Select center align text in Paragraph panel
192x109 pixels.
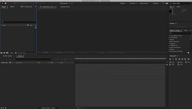coord(173,59)
